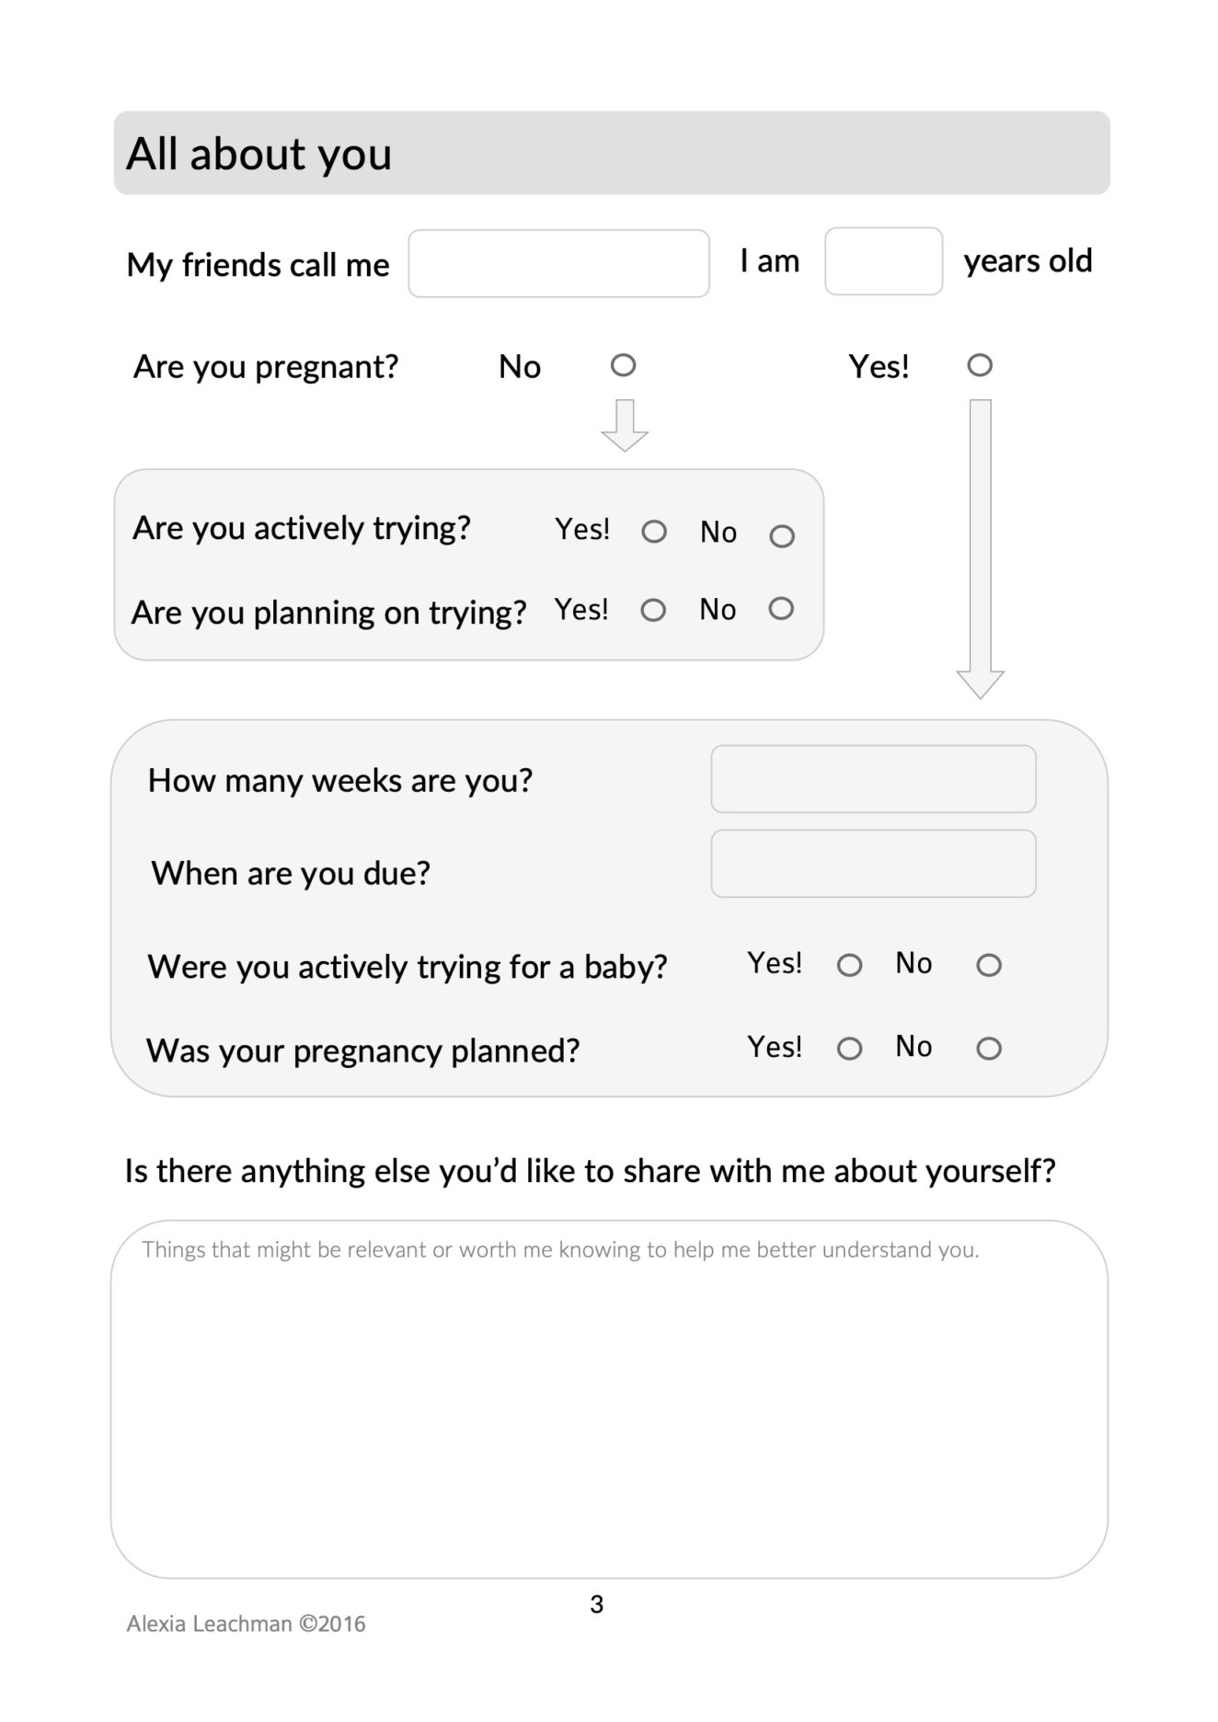Click the large "anything else to share" text area

(609, 1407)
